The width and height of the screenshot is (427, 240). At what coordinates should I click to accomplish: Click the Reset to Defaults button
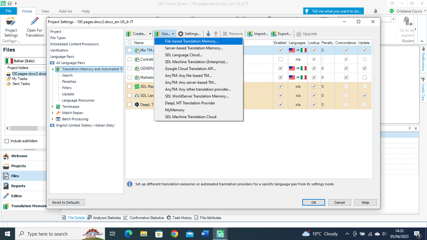click(x=66, y=202)
